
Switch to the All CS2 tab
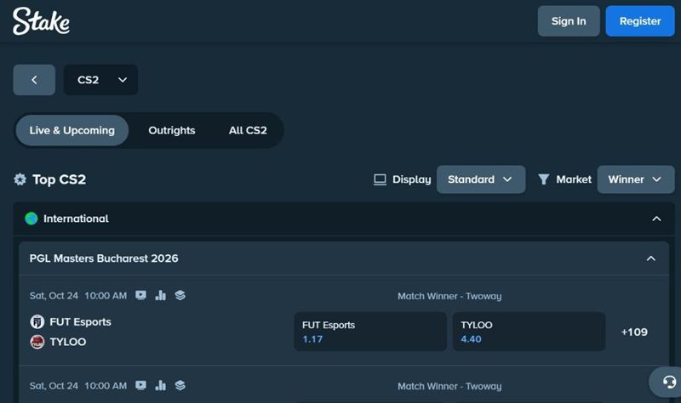pos(248,130)
